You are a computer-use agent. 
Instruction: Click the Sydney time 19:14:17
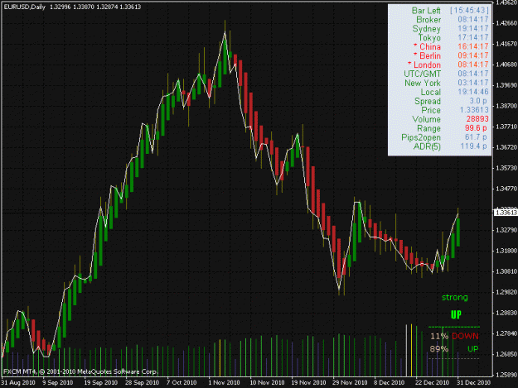coord(472,29)
